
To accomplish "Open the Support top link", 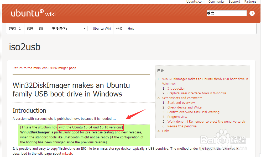I will 234,2.
